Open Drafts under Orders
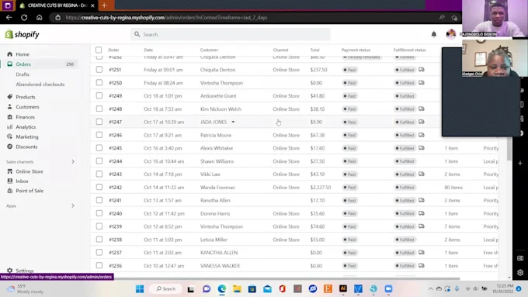This screenshot has width=528, height=297. click(x=23, y=74)
